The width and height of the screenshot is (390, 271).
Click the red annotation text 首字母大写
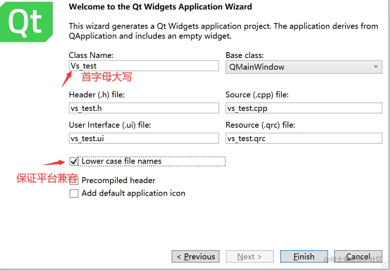pos(106,77)
